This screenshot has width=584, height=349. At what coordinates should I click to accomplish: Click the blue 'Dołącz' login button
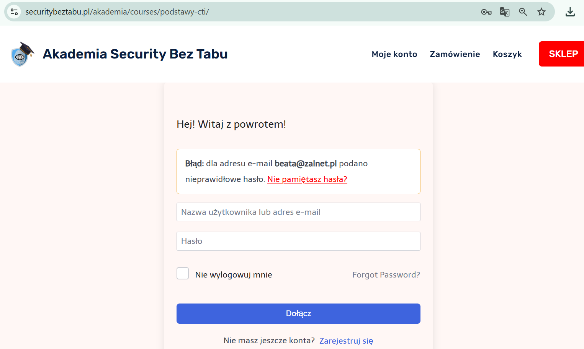coord(298,313)
